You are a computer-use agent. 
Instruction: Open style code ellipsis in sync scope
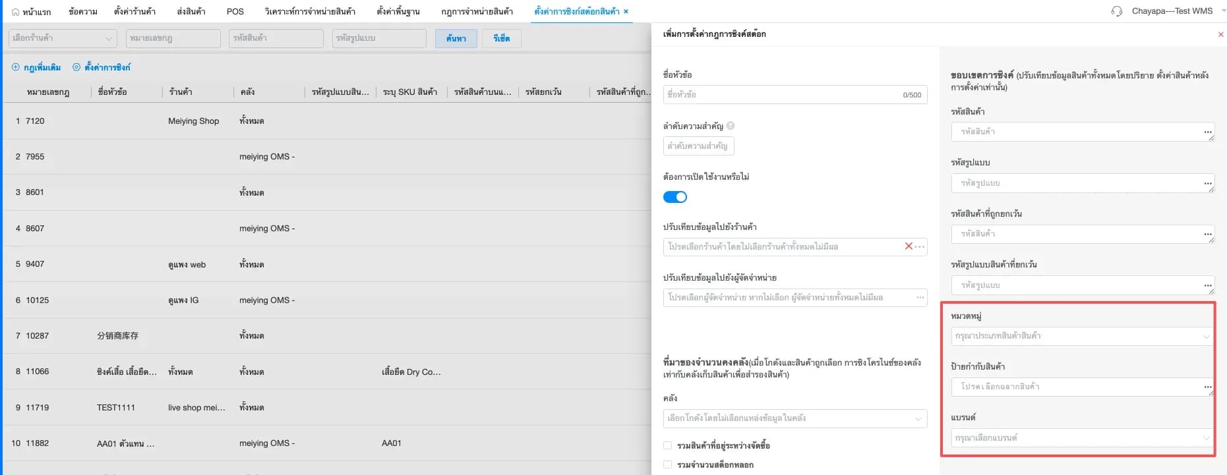(1208, 183)
